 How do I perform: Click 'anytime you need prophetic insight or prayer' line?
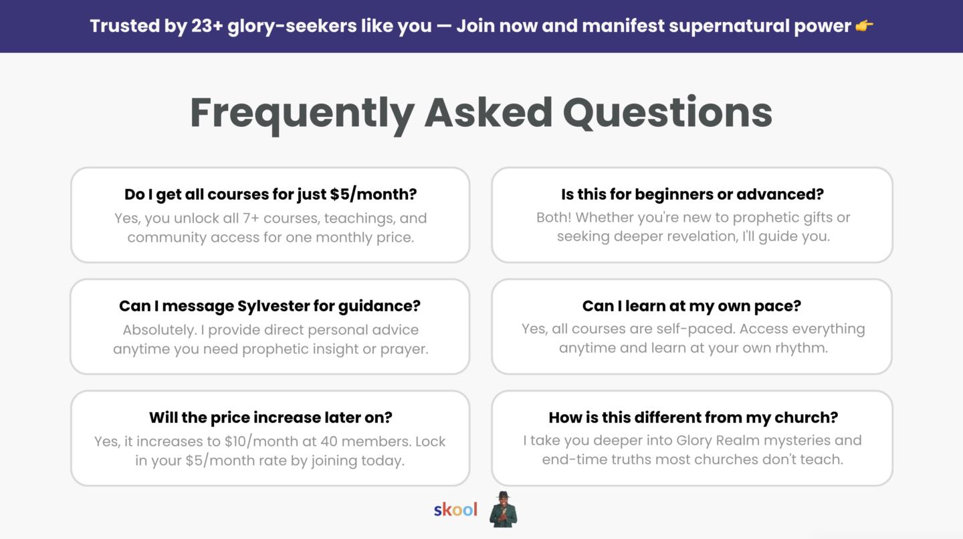pos(270,349)
